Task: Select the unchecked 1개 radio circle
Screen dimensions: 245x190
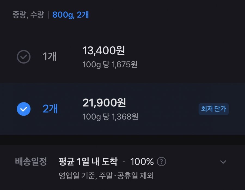Action: click(24, 57)
